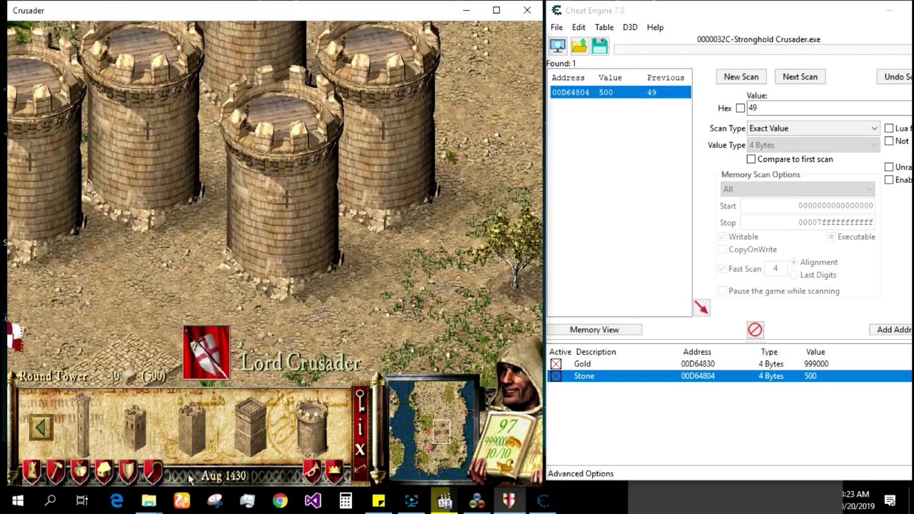The height and width of the screenshot is (514, 914).
Task: Open house town buildings shield category
Action: click(104, 471)
